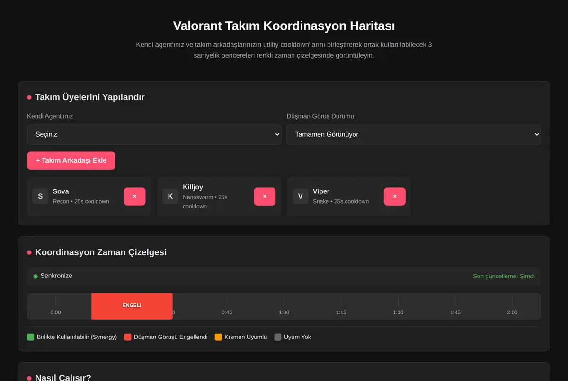Remove Killjoy from the team
The width and height of the screenshot is (568, 381).
coord(265,196)
